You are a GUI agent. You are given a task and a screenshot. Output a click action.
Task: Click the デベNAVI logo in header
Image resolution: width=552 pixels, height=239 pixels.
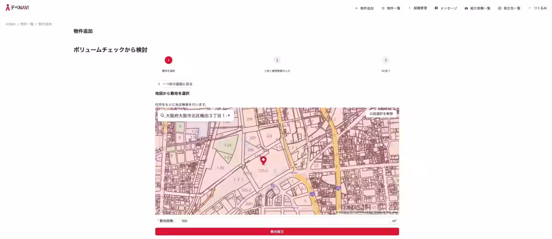17,7
